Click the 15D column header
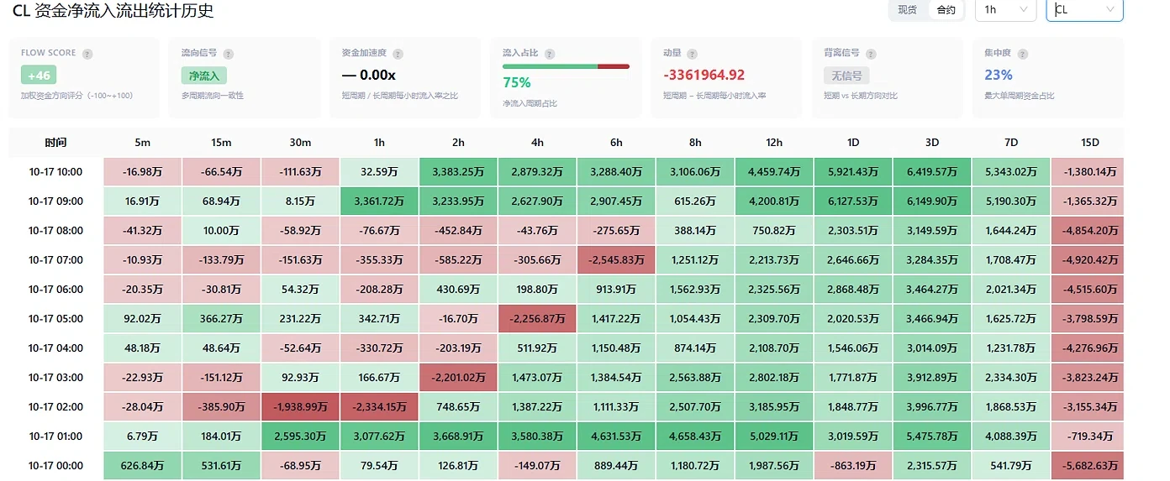Screen dimensions: 1170x481 [x=1090, y=143]
